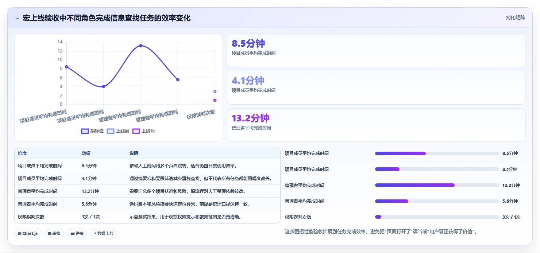This screenshot has height=253, width=540.
Task: Click the progress bar for the 13.2分钟 row
Action: [x=437, y=185]
